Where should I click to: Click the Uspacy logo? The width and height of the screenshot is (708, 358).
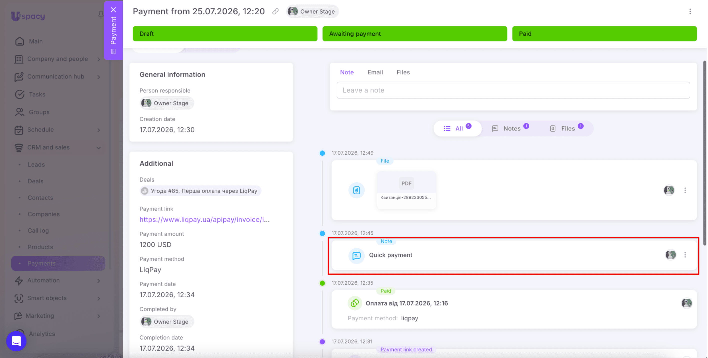[x=28, y=16]
